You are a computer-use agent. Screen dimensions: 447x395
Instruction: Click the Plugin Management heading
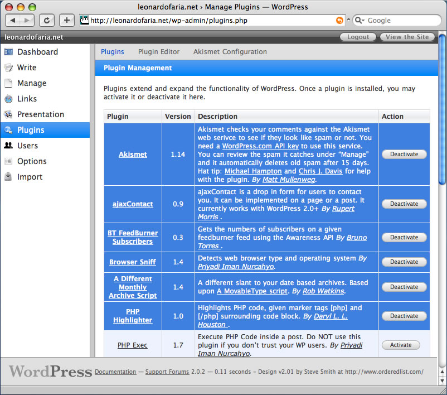click(x=138, y=68)
